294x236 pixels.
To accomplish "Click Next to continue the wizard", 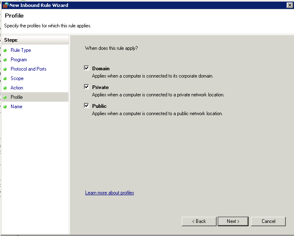I will (233, 221).
